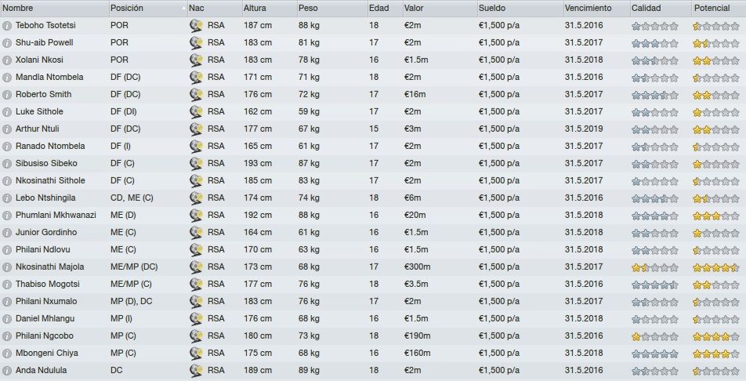This screenshot has height=381, width=746.
Task: Click position text MP (D), DC
Action: [x=132, y=302]
